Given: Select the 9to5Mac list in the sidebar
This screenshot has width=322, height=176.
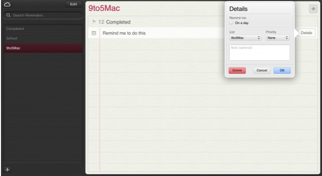Looking at the screenshot, I should 43,48.
